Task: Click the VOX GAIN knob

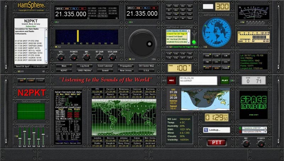Action: point(112,57)
